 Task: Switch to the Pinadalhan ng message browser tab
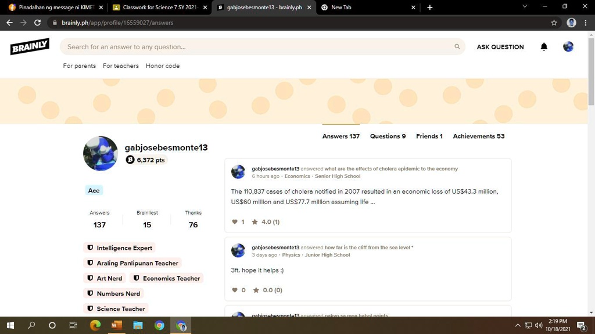pos(56,7)
